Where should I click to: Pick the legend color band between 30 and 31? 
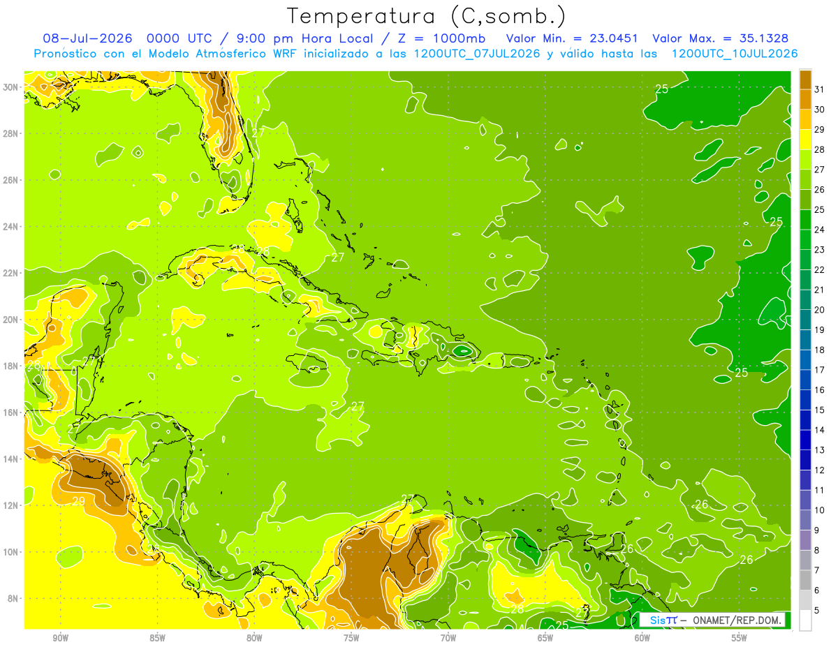coord(805,99)
